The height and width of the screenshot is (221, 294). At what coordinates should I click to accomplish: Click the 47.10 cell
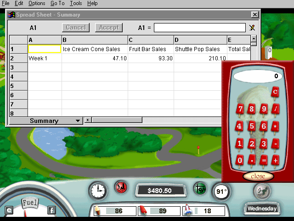[95, 58]
